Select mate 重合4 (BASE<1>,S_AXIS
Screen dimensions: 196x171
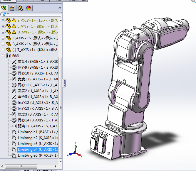point(38,62)
